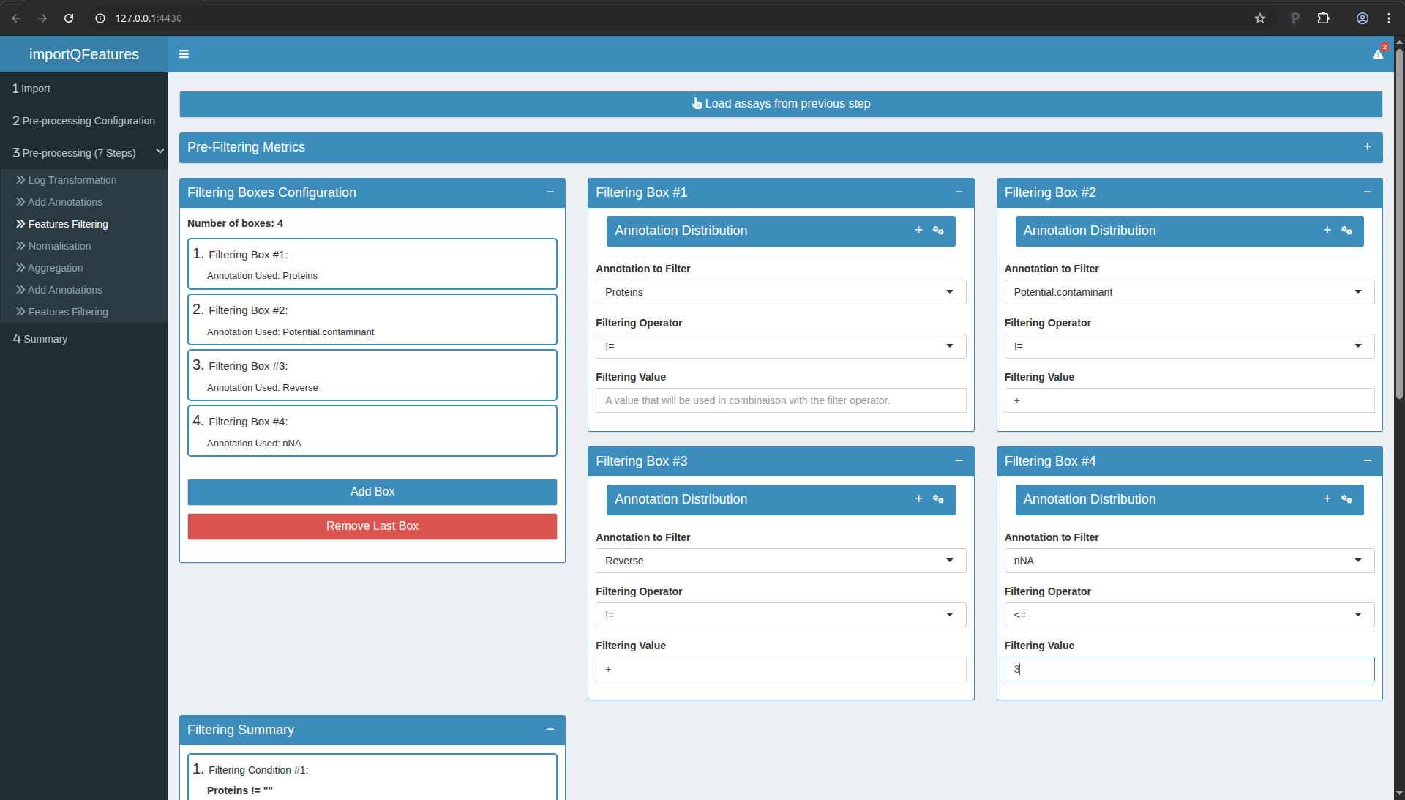Expand Annotation Distribution plus in Filtering Box #1
The width and height of the screenshot is (1405, 800).
918,231
